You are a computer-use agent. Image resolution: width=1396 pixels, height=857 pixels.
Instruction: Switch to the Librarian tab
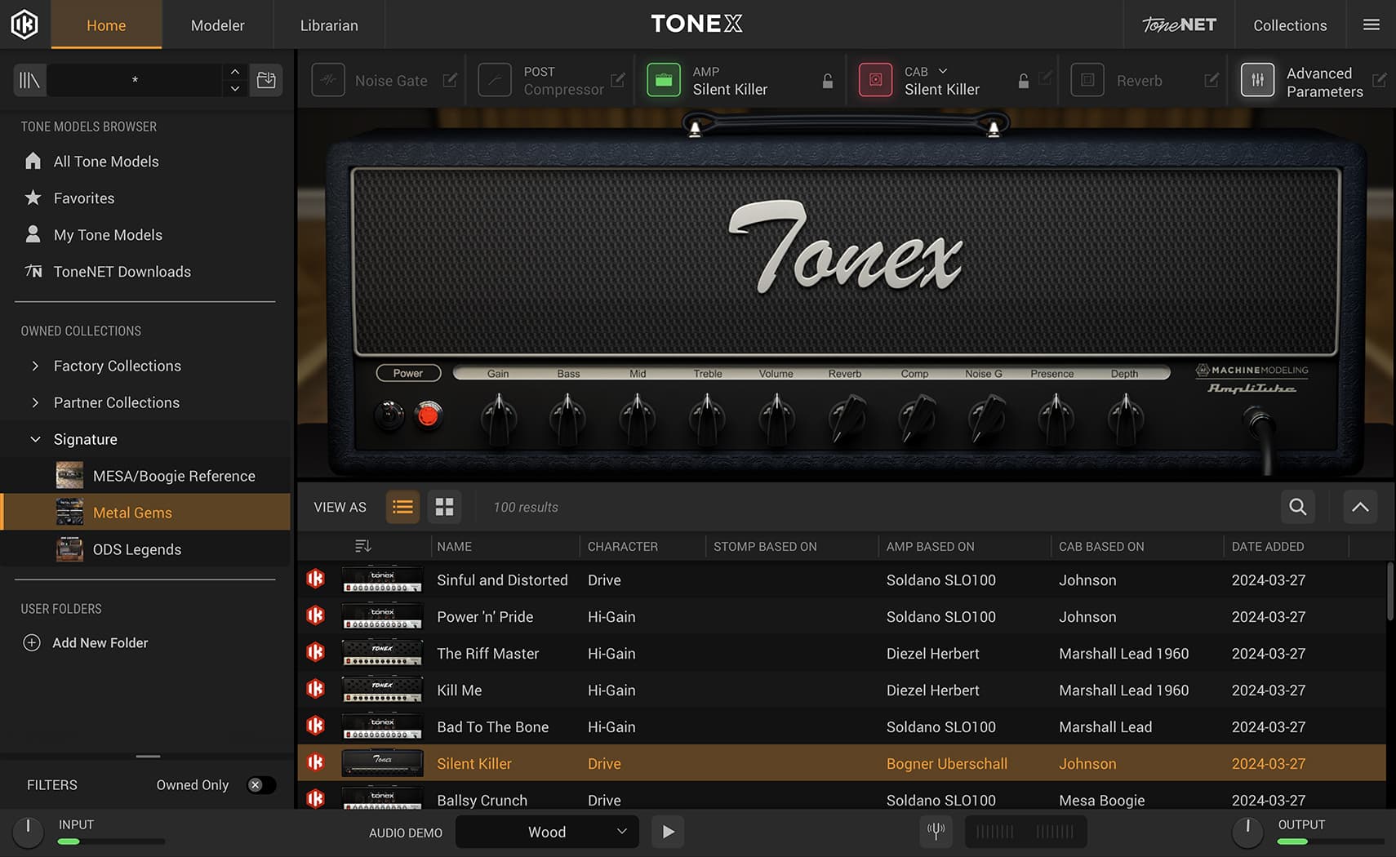point(329,24)
